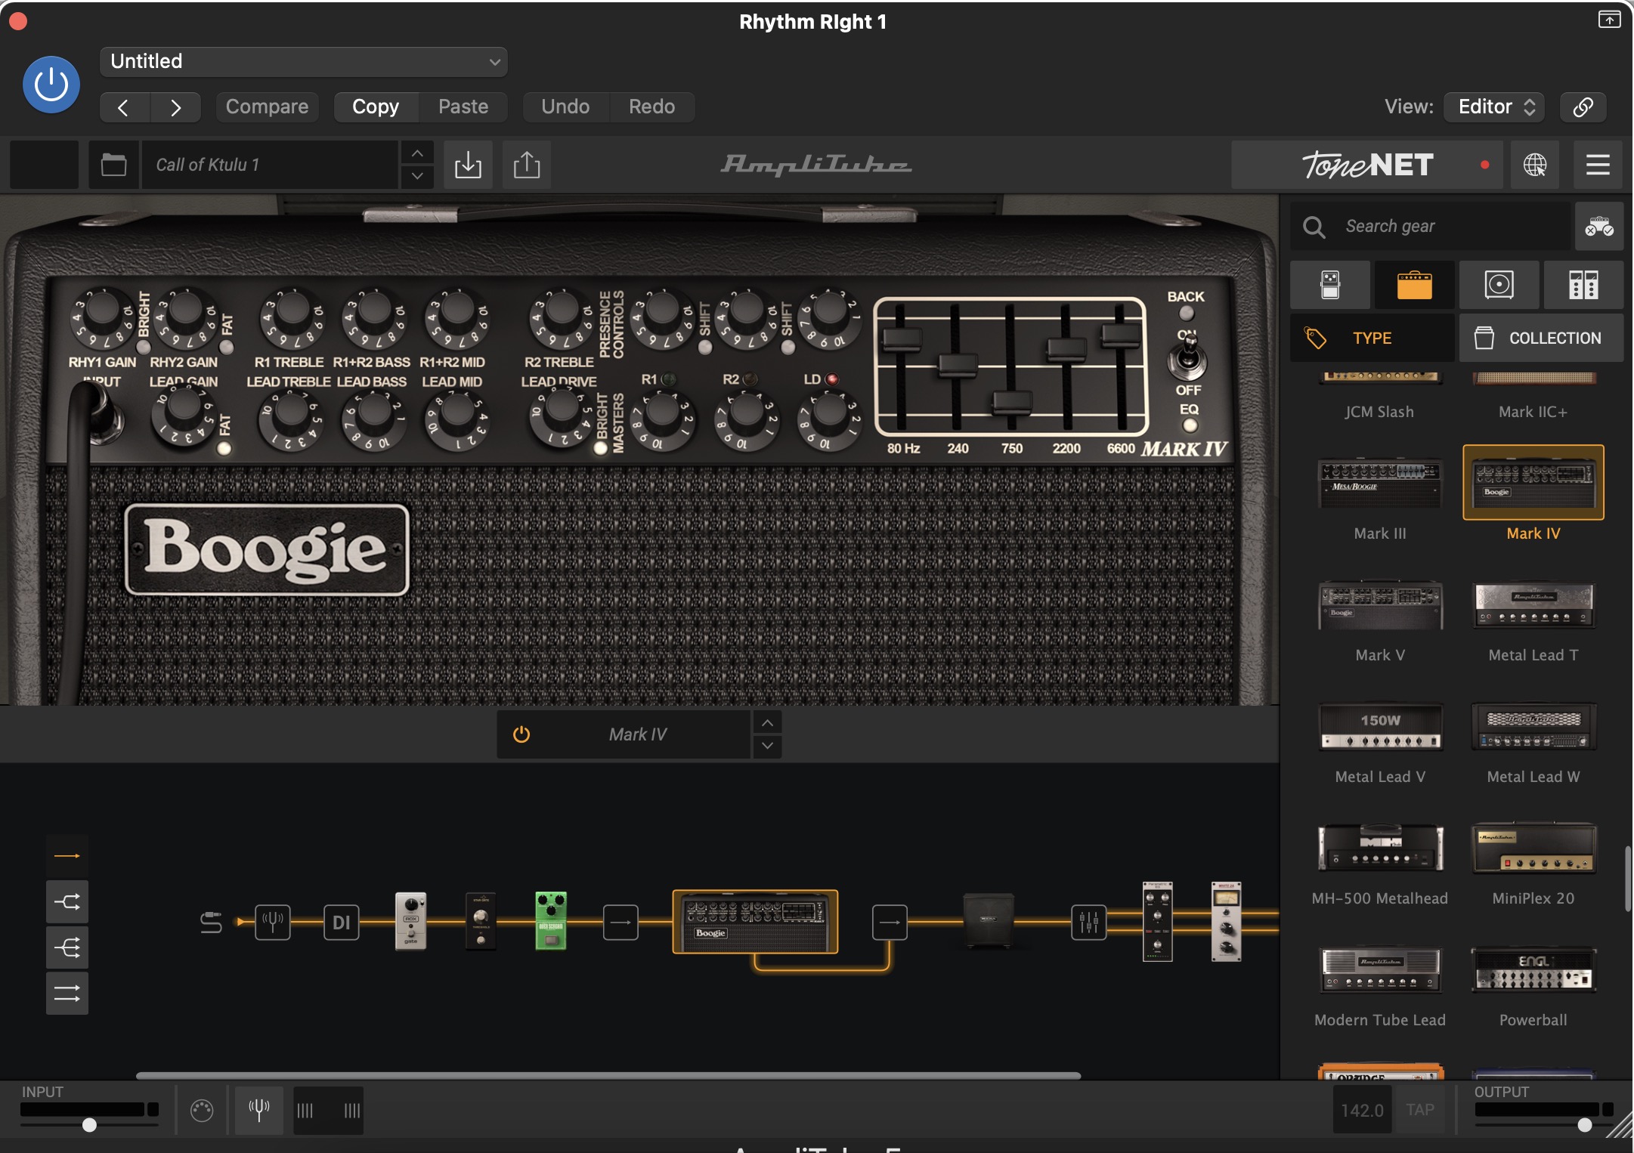Screen dimensions: 1634x1153
Task: Select the Mark III amp thumbnail
Action: [1380, 484]
